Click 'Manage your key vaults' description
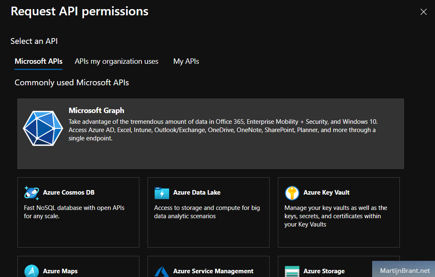Viewport: 435px width, 277px height. pos(336,216)
